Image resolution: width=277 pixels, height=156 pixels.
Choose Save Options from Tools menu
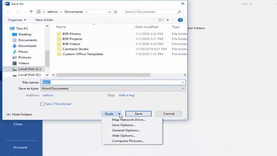pyautogui.click(x=124, y=125)
